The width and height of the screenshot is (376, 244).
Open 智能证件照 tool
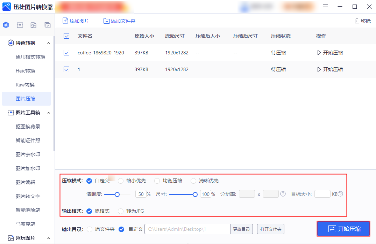click(28, 140)
